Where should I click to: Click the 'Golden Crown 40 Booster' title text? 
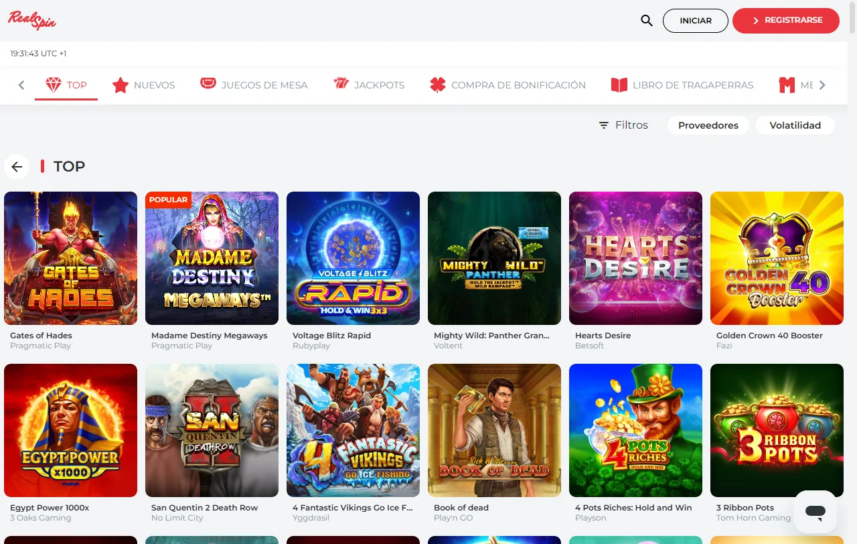tap(769, 336)
